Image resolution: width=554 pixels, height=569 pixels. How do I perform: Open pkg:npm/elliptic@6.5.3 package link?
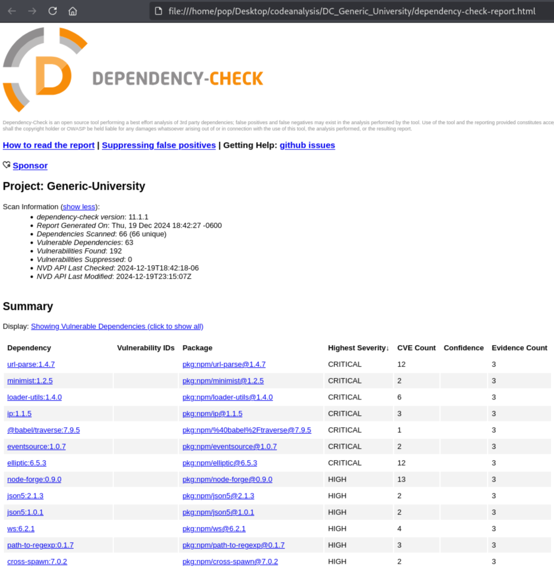pyautogui.click(x=220, y=463)
